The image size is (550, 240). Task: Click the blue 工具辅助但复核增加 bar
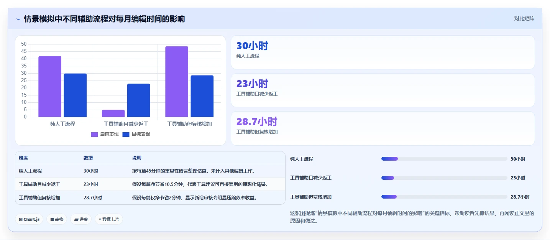point(202,96)
